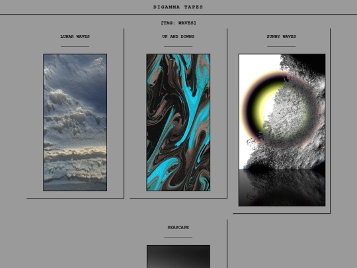This screenshot has width=357, height=268.
Task: View the Lunar Waves cloudy sky artwork
Action: 75,122
